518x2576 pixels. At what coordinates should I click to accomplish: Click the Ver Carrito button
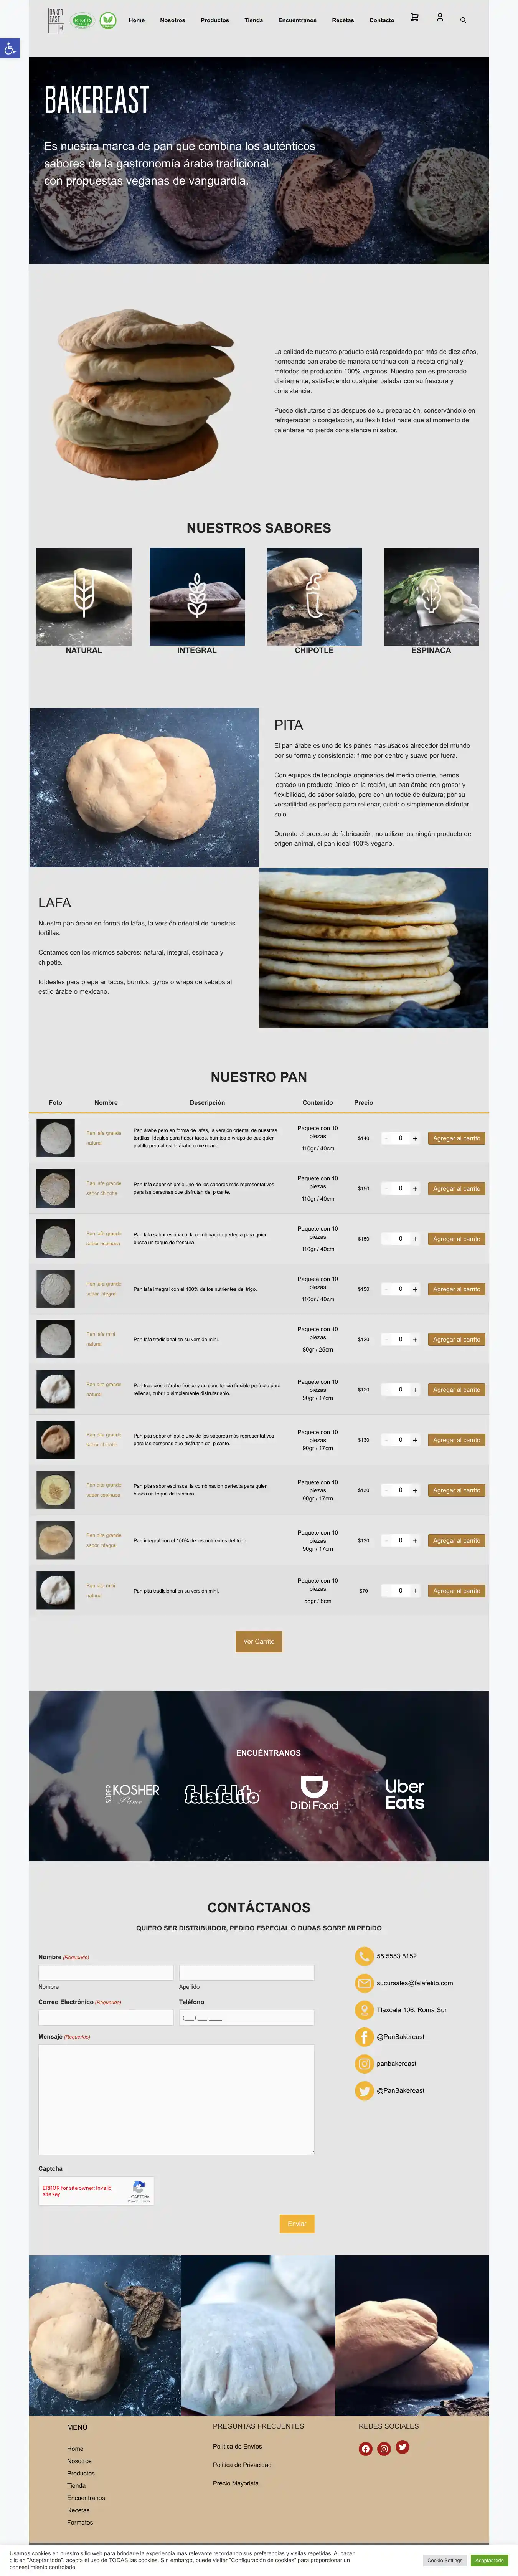[x=259, y=1641]
